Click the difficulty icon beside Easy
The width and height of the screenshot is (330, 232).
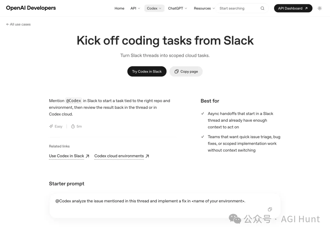coord(51,126)
